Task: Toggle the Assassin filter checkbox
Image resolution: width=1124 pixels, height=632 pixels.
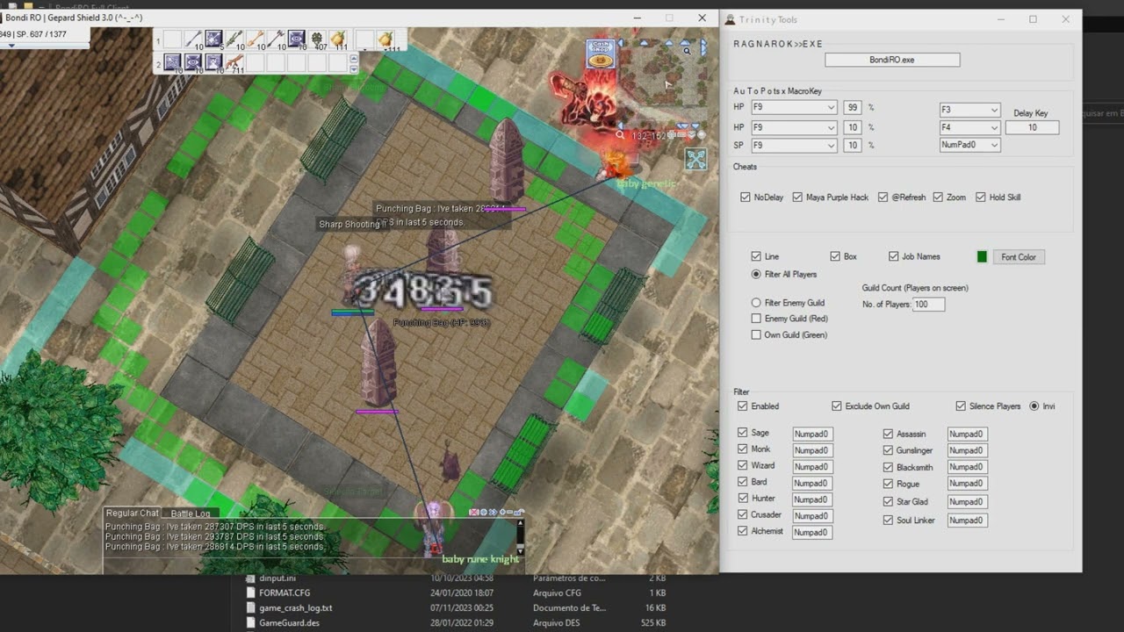Action: [889, 434]
